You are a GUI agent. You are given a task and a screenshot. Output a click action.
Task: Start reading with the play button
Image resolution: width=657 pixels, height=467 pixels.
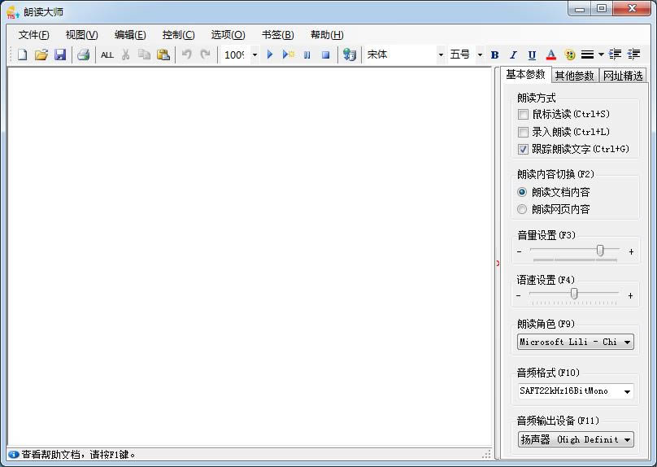click(x=269, y=55)
